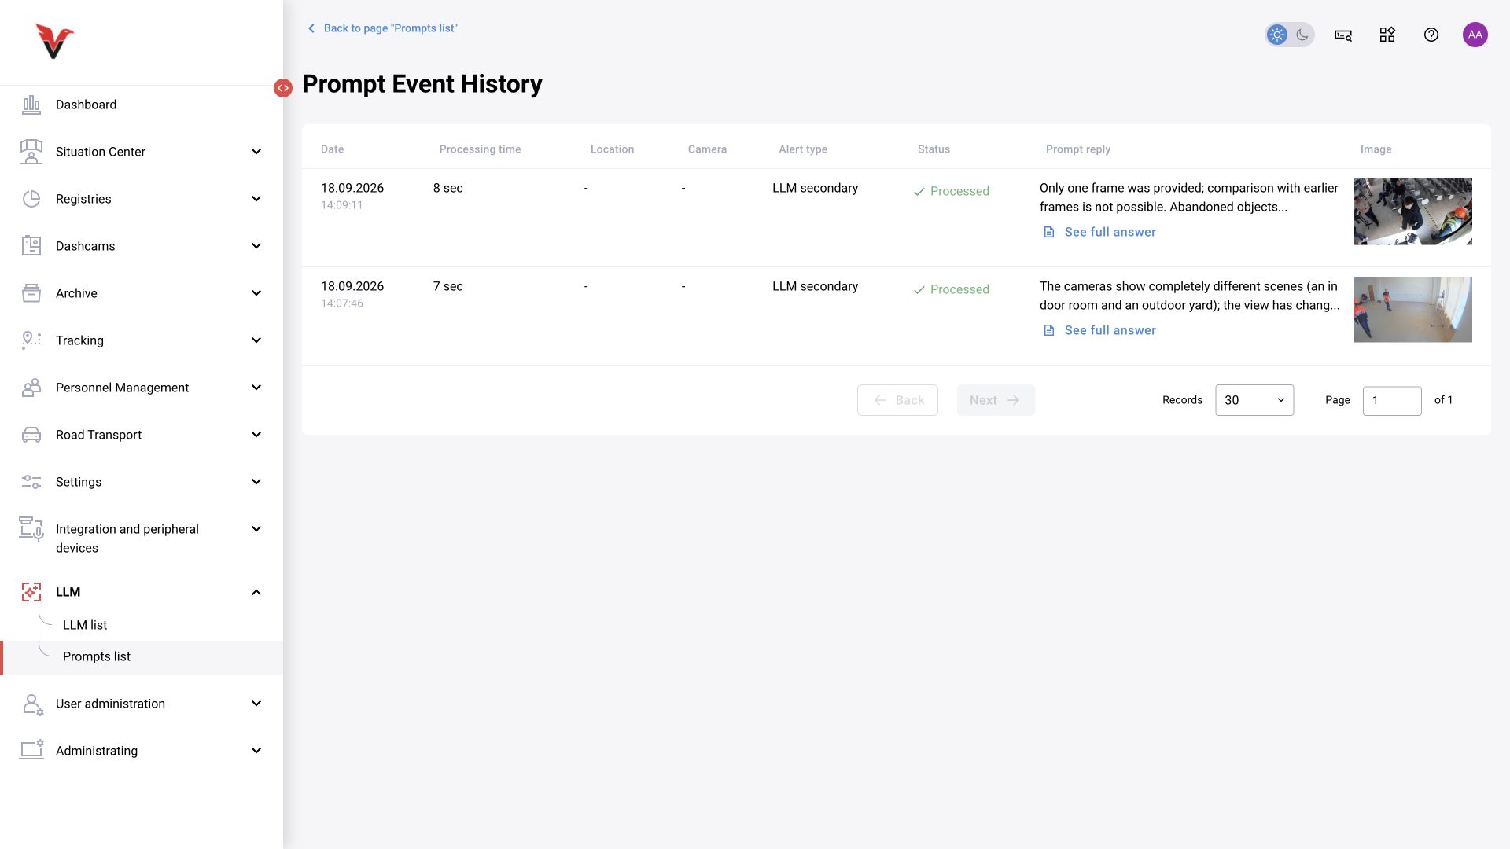1510x849 pixels.
Task: Click the company logo in sidebar
Action: click(54, 41)
